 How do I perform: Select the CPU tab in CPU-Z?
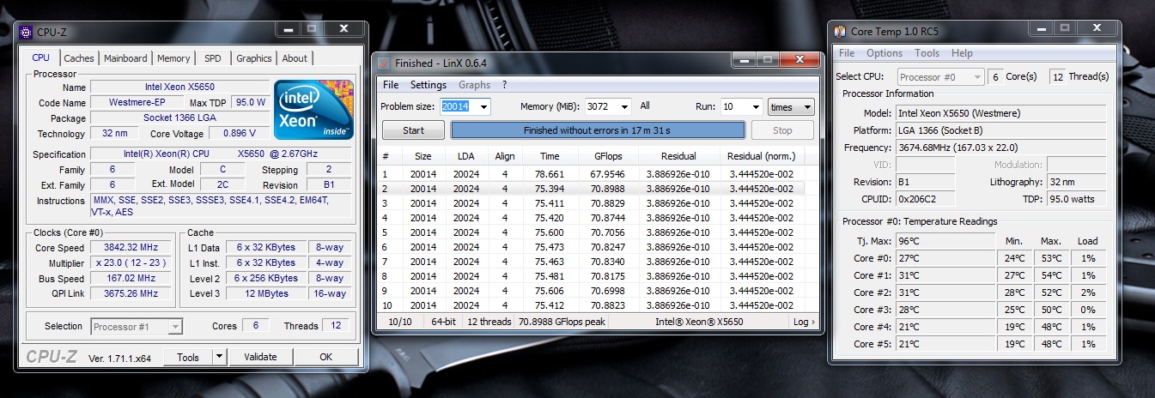click(40, 57)
